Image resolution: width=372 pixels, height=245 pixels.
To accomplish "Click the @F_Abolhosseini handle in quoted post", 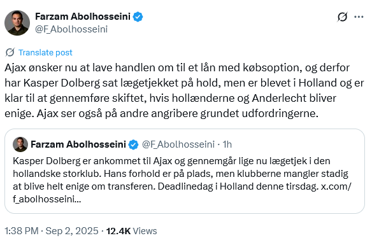I will click(x=178, y=144).
